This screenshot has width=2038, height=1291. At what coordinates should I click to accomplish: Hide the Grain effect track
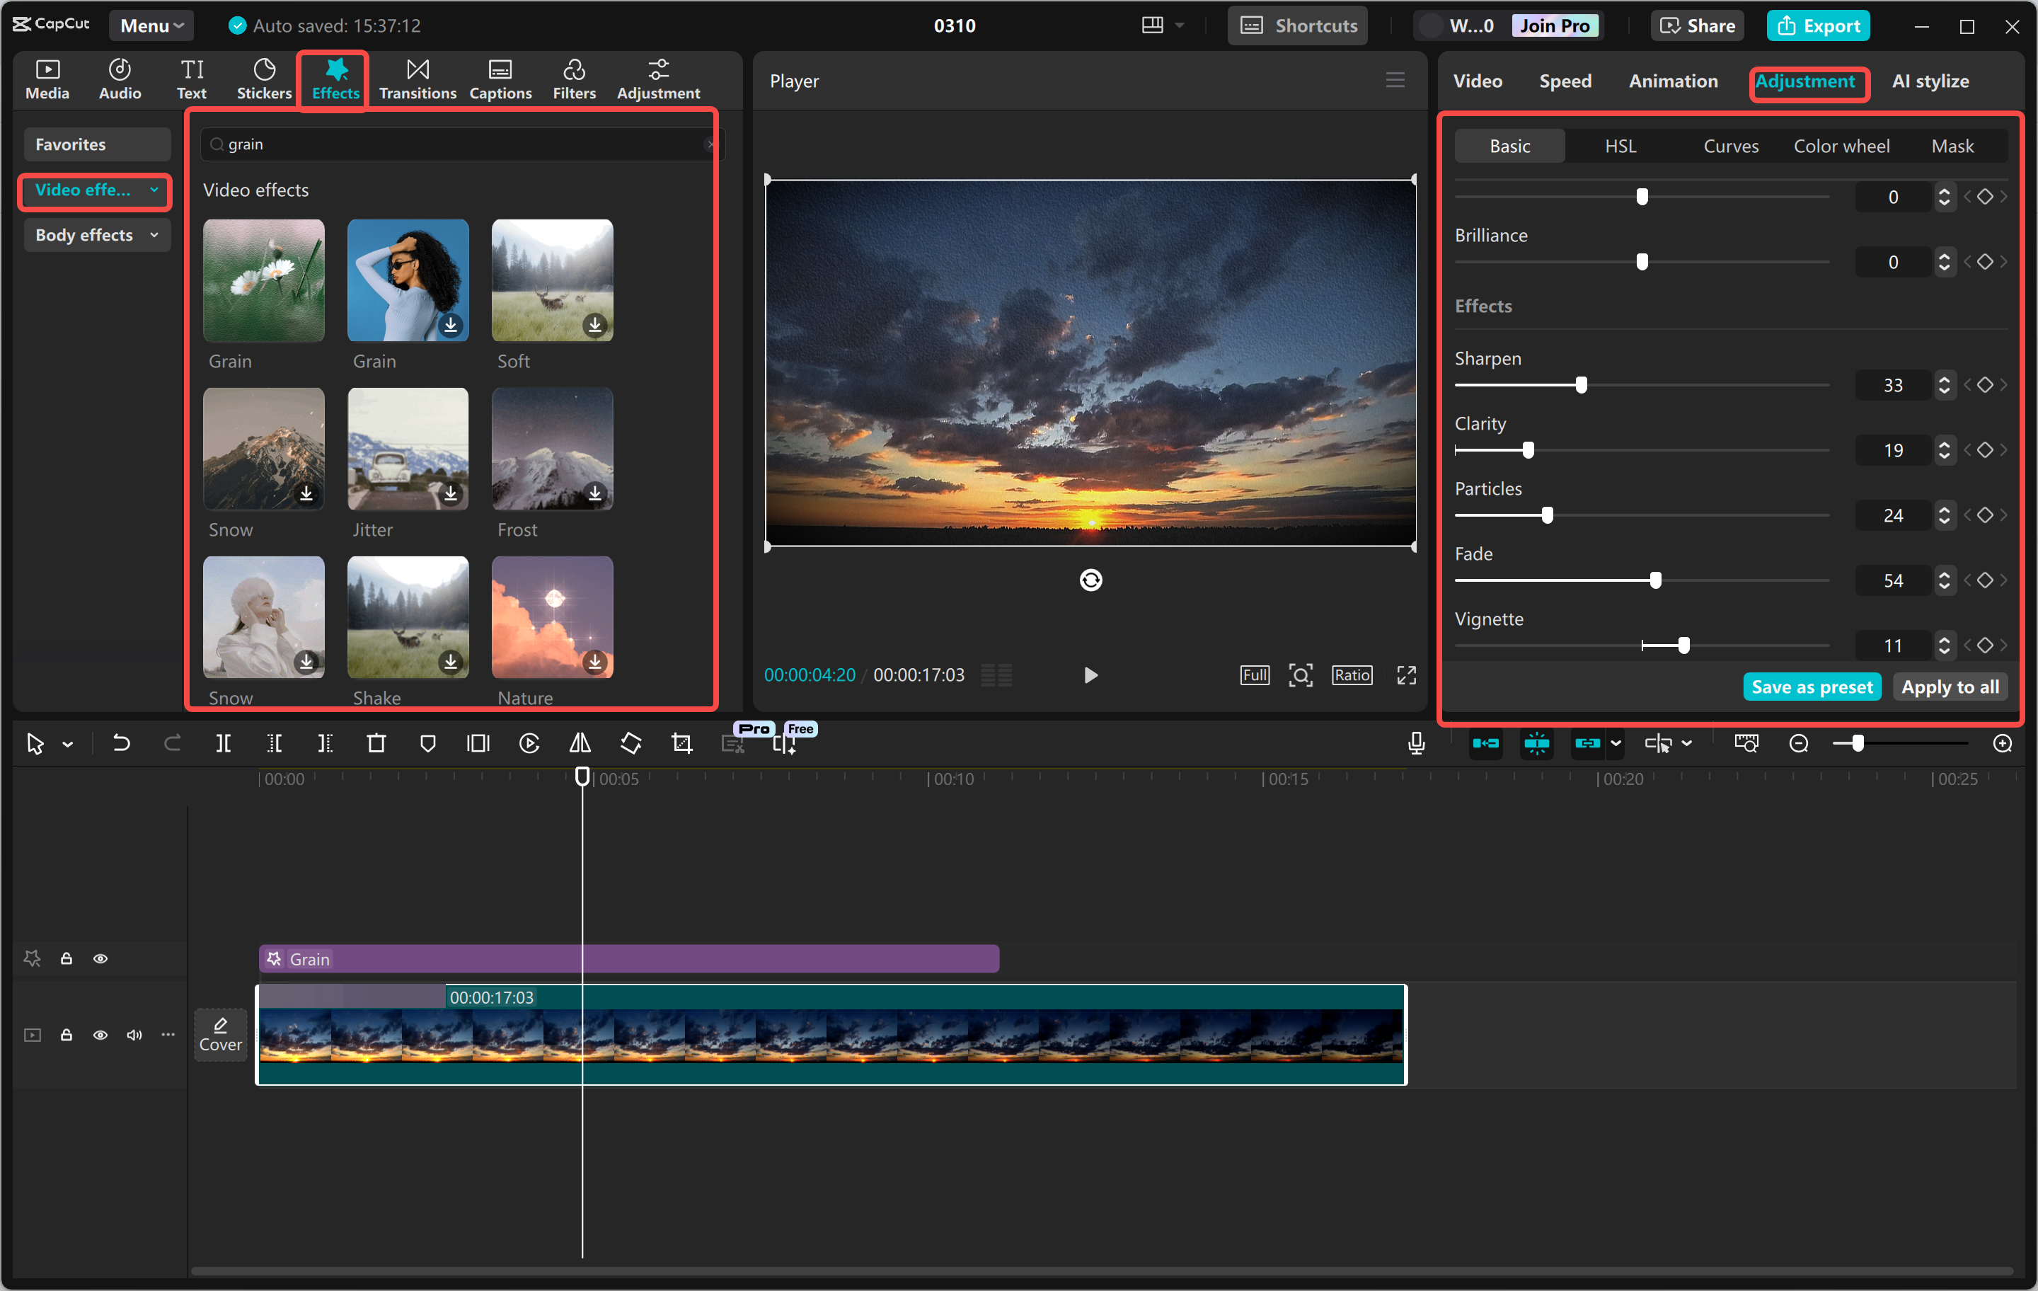100,958
